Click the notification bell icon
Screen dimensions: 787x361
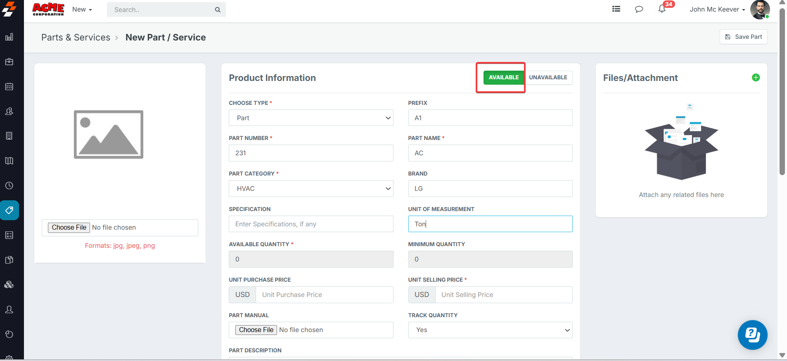662,9
